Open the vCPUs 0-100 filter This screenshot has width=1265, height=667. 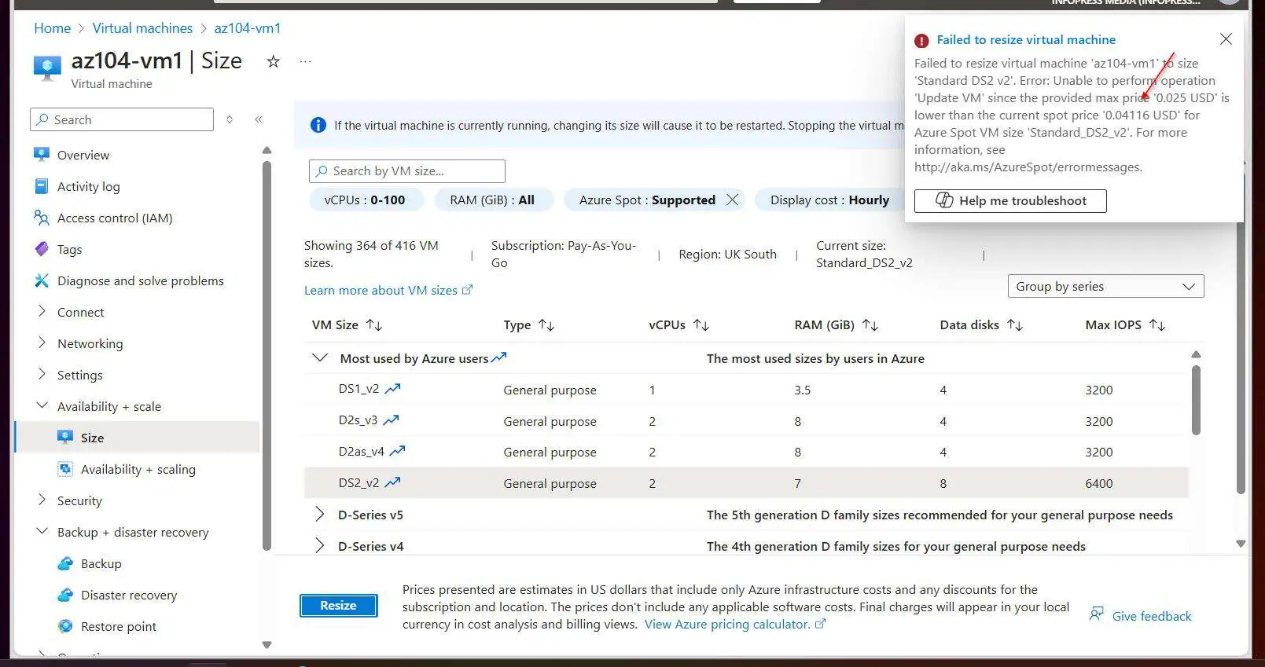click(365, 200)
